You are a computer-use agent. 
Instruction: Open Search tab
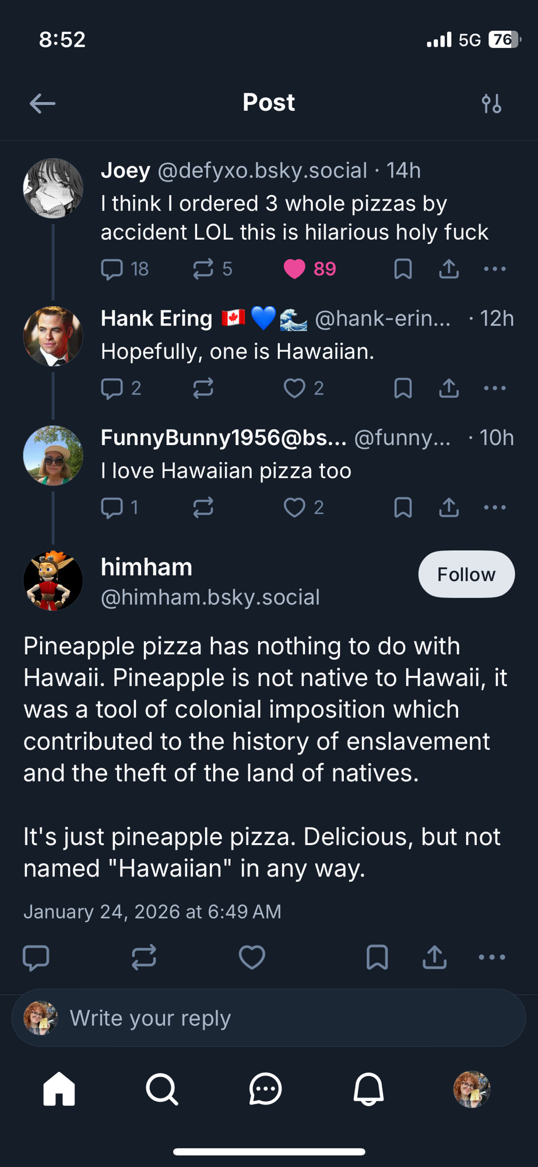tap(162, 1089)
